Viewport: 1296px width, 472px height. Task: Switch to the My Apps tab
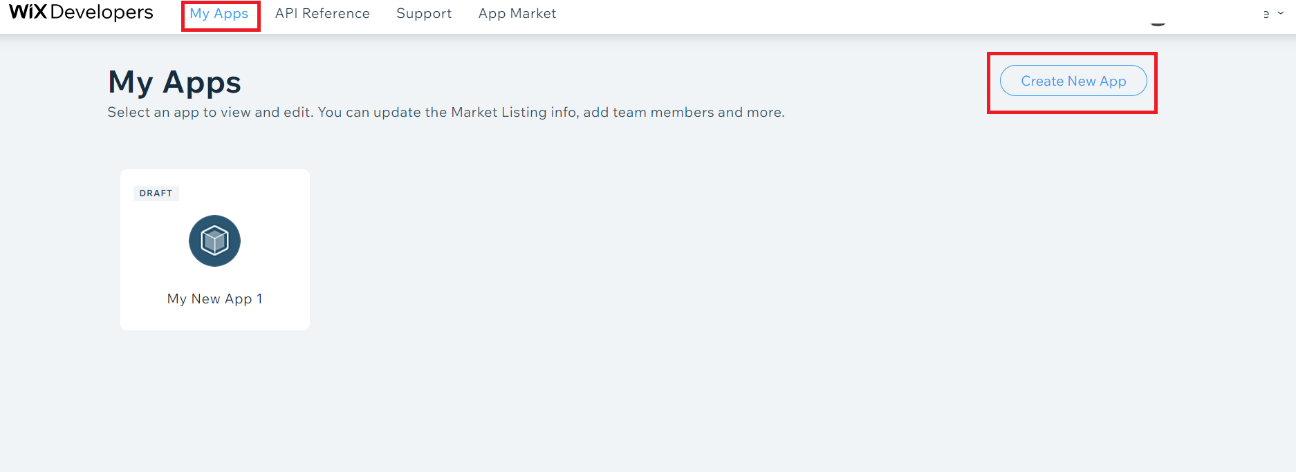[219, 14]
